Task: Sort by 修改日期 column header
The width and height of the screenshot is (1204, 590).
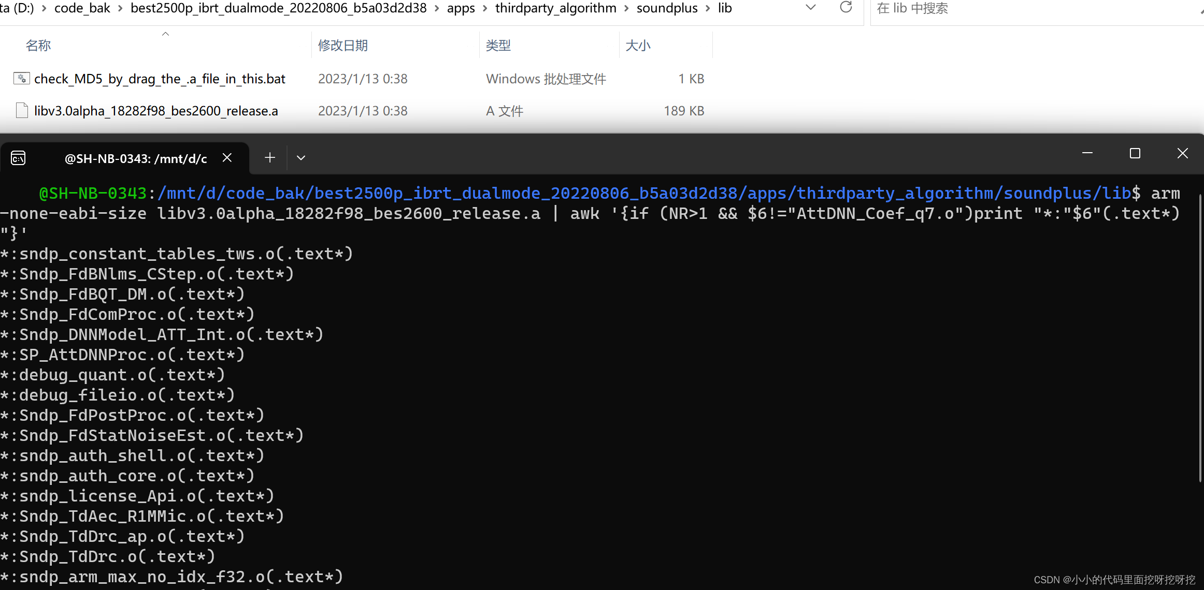Action: pos(343,46)
